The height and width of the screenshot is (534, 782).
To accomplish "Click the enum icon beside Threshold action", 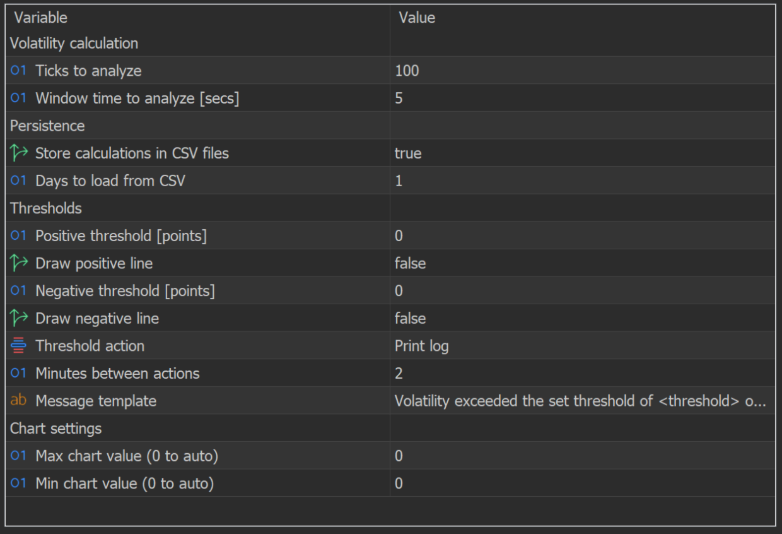I will 19,346.
